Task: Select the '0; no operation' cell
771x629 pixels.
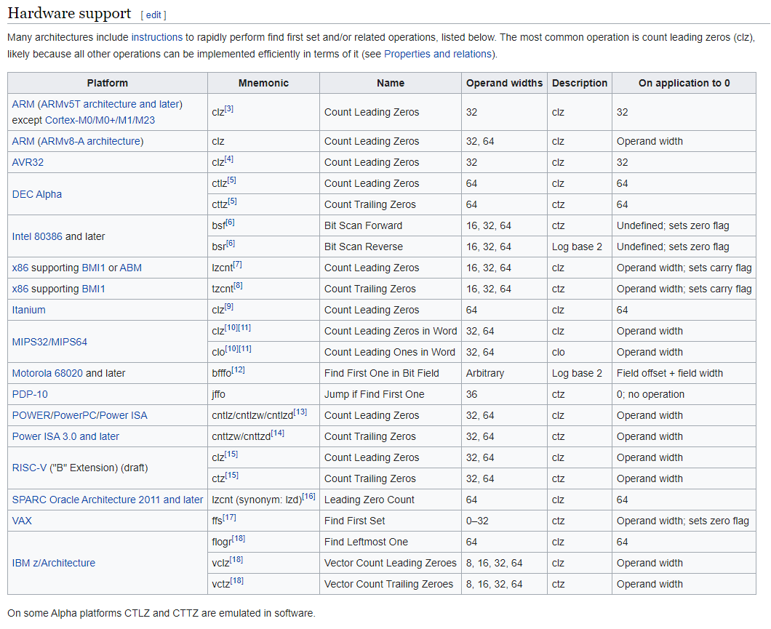Action: click(684, 395)
